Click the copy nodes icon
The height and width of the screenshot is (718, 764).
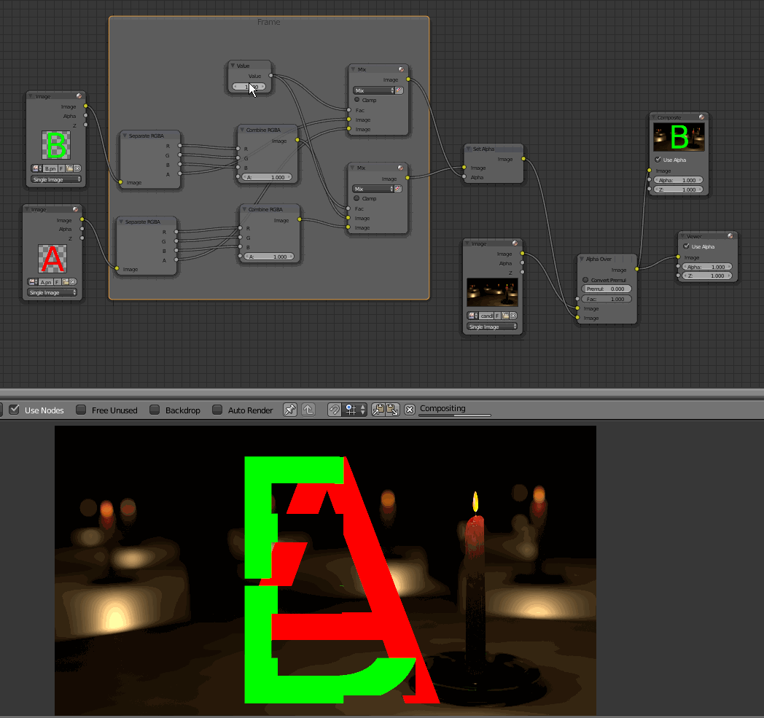click(378, 409)
